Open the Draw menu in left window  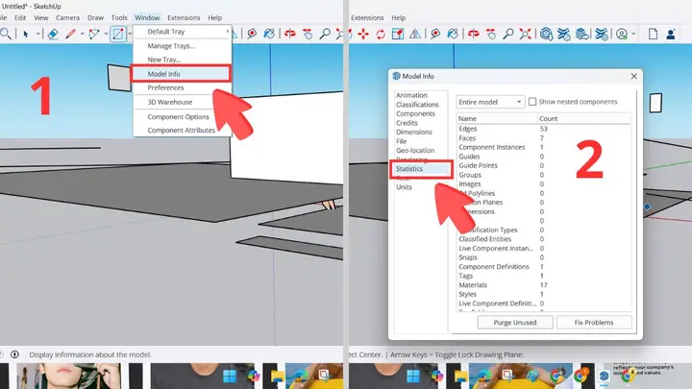click(x=95, y=17)
